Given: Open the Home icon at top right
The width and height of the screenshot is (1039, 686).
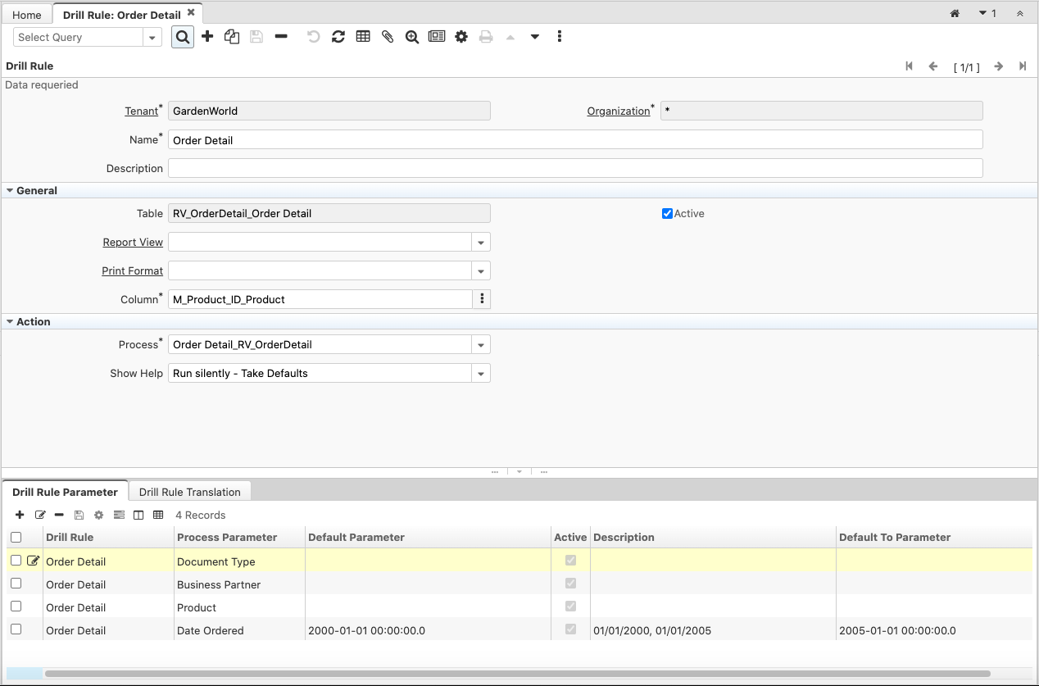Looking at the screenshot, I should click(x=955, y=14).
